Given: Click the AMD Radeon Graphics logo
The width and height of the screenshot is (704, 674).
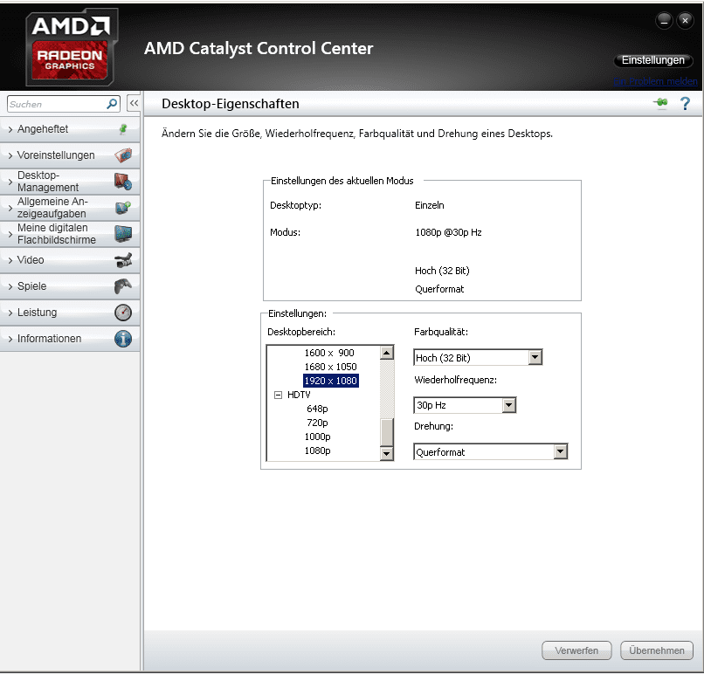Looking at the screenshot, I should point(71,49).
